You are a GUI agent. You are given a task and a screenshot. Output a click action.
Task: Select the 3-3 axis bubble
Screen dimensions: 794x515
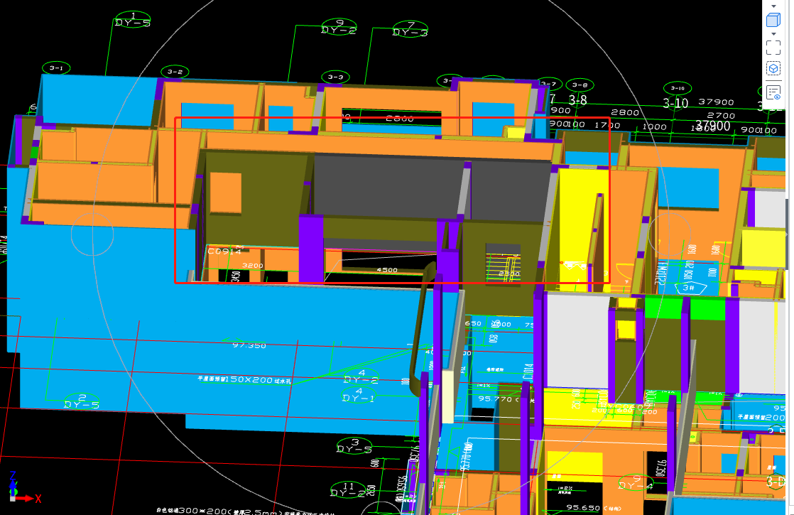click(x=335, y=77)
